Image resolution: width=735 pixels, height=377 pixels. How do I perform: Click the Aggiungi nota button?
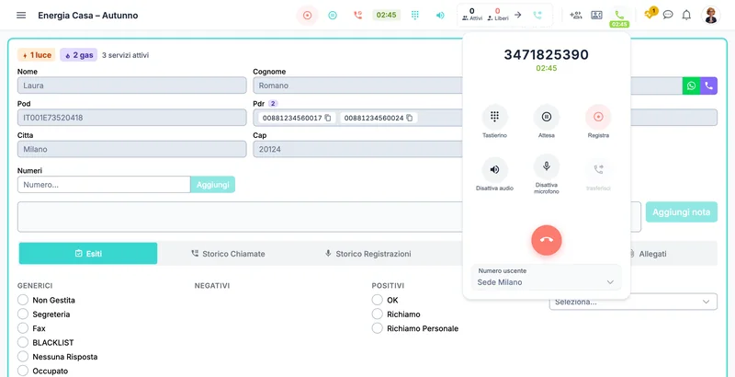tap(681, 211)
